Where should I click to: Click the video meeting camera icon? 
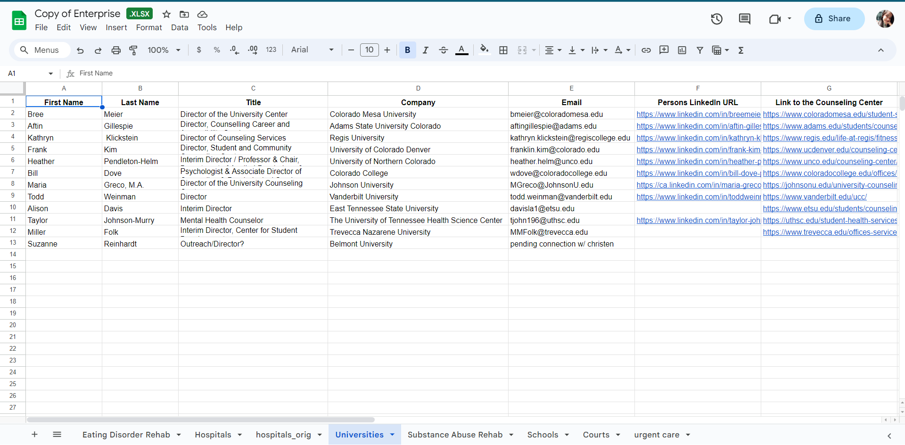(x=775, y=19)
